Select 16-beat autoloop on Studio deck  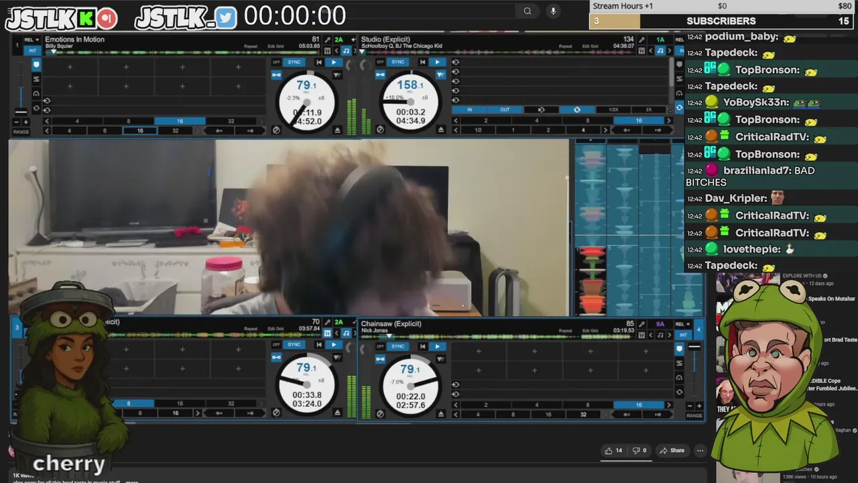pos(639,121)
